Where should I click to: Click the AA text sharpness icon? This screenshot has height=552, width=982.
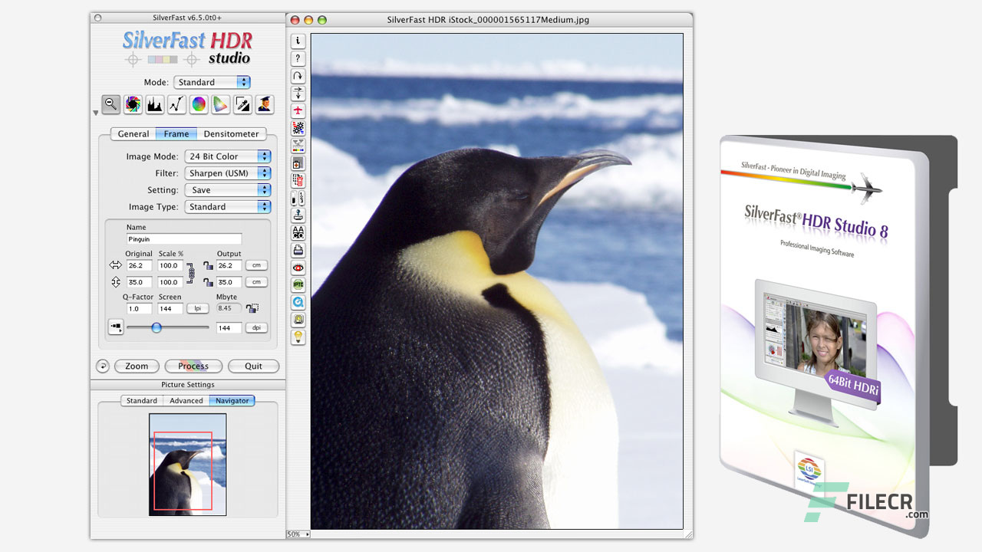coord(298,233)
